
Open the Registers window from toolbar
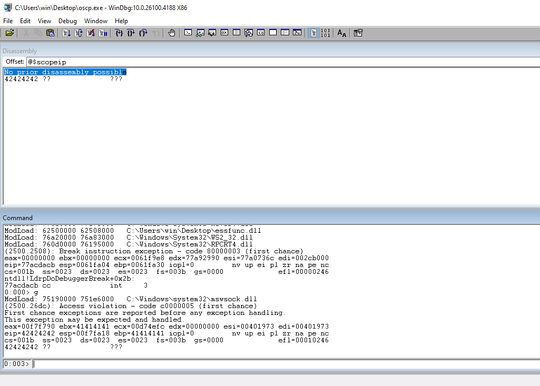pyautogui.click(x=224, y=33)
